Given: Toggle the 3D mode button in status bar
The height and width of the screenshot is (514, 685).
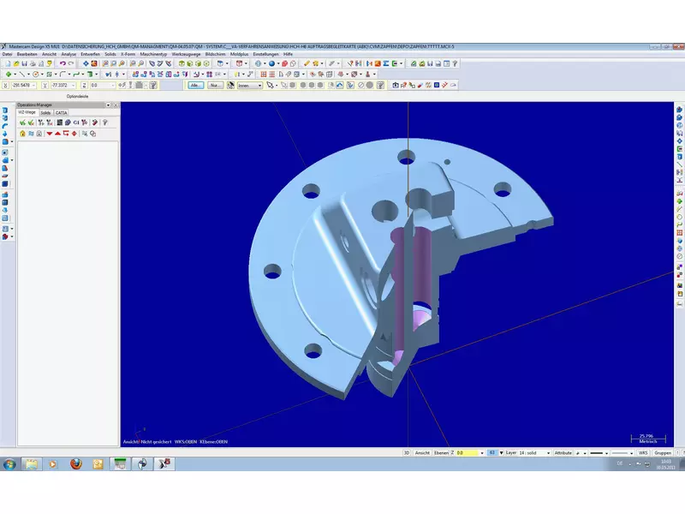Looking at the screenshot, I should [407, 452].
